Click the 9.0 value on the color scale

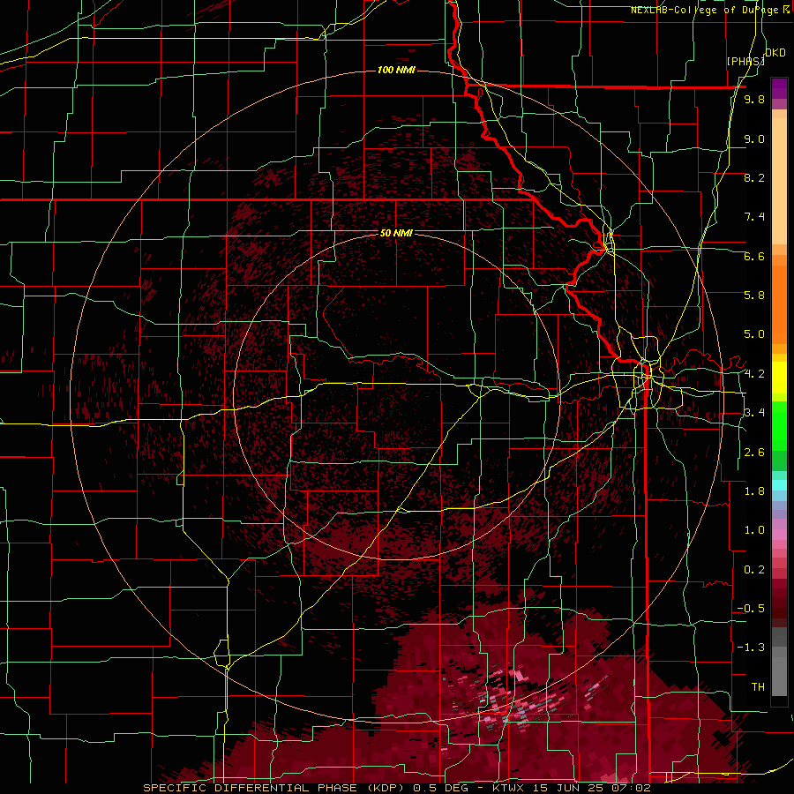click(x=754, y=139)
